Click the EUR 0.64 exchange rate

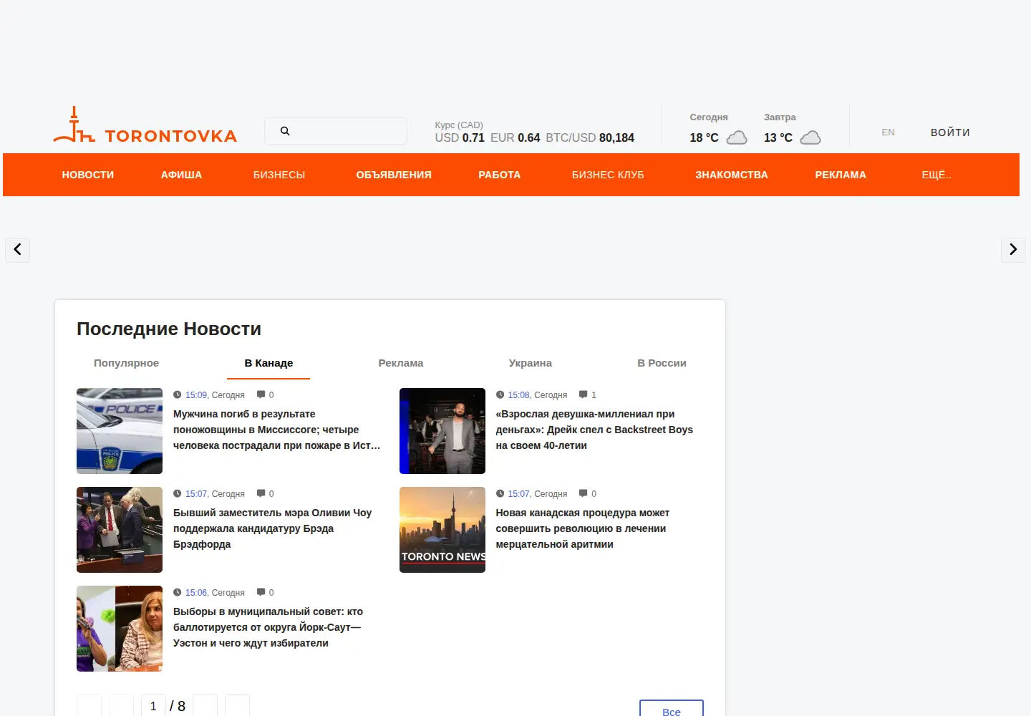(515, 137)
